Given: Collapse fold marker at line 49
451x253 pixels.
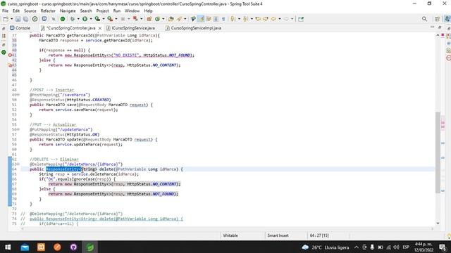Looking at the screenshot, I should (19, 95).
